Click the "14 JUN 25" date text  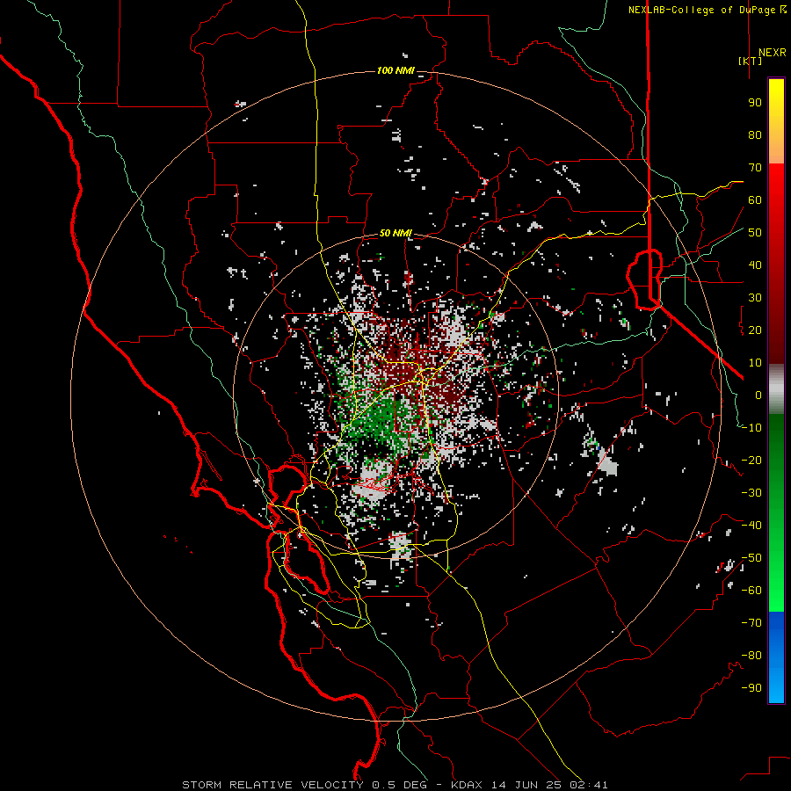526,785
